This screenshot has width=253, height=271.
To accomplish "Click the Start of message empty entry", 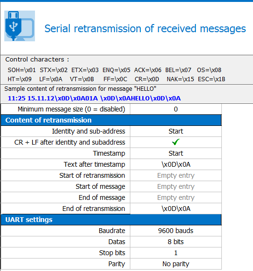I will 176,186.
